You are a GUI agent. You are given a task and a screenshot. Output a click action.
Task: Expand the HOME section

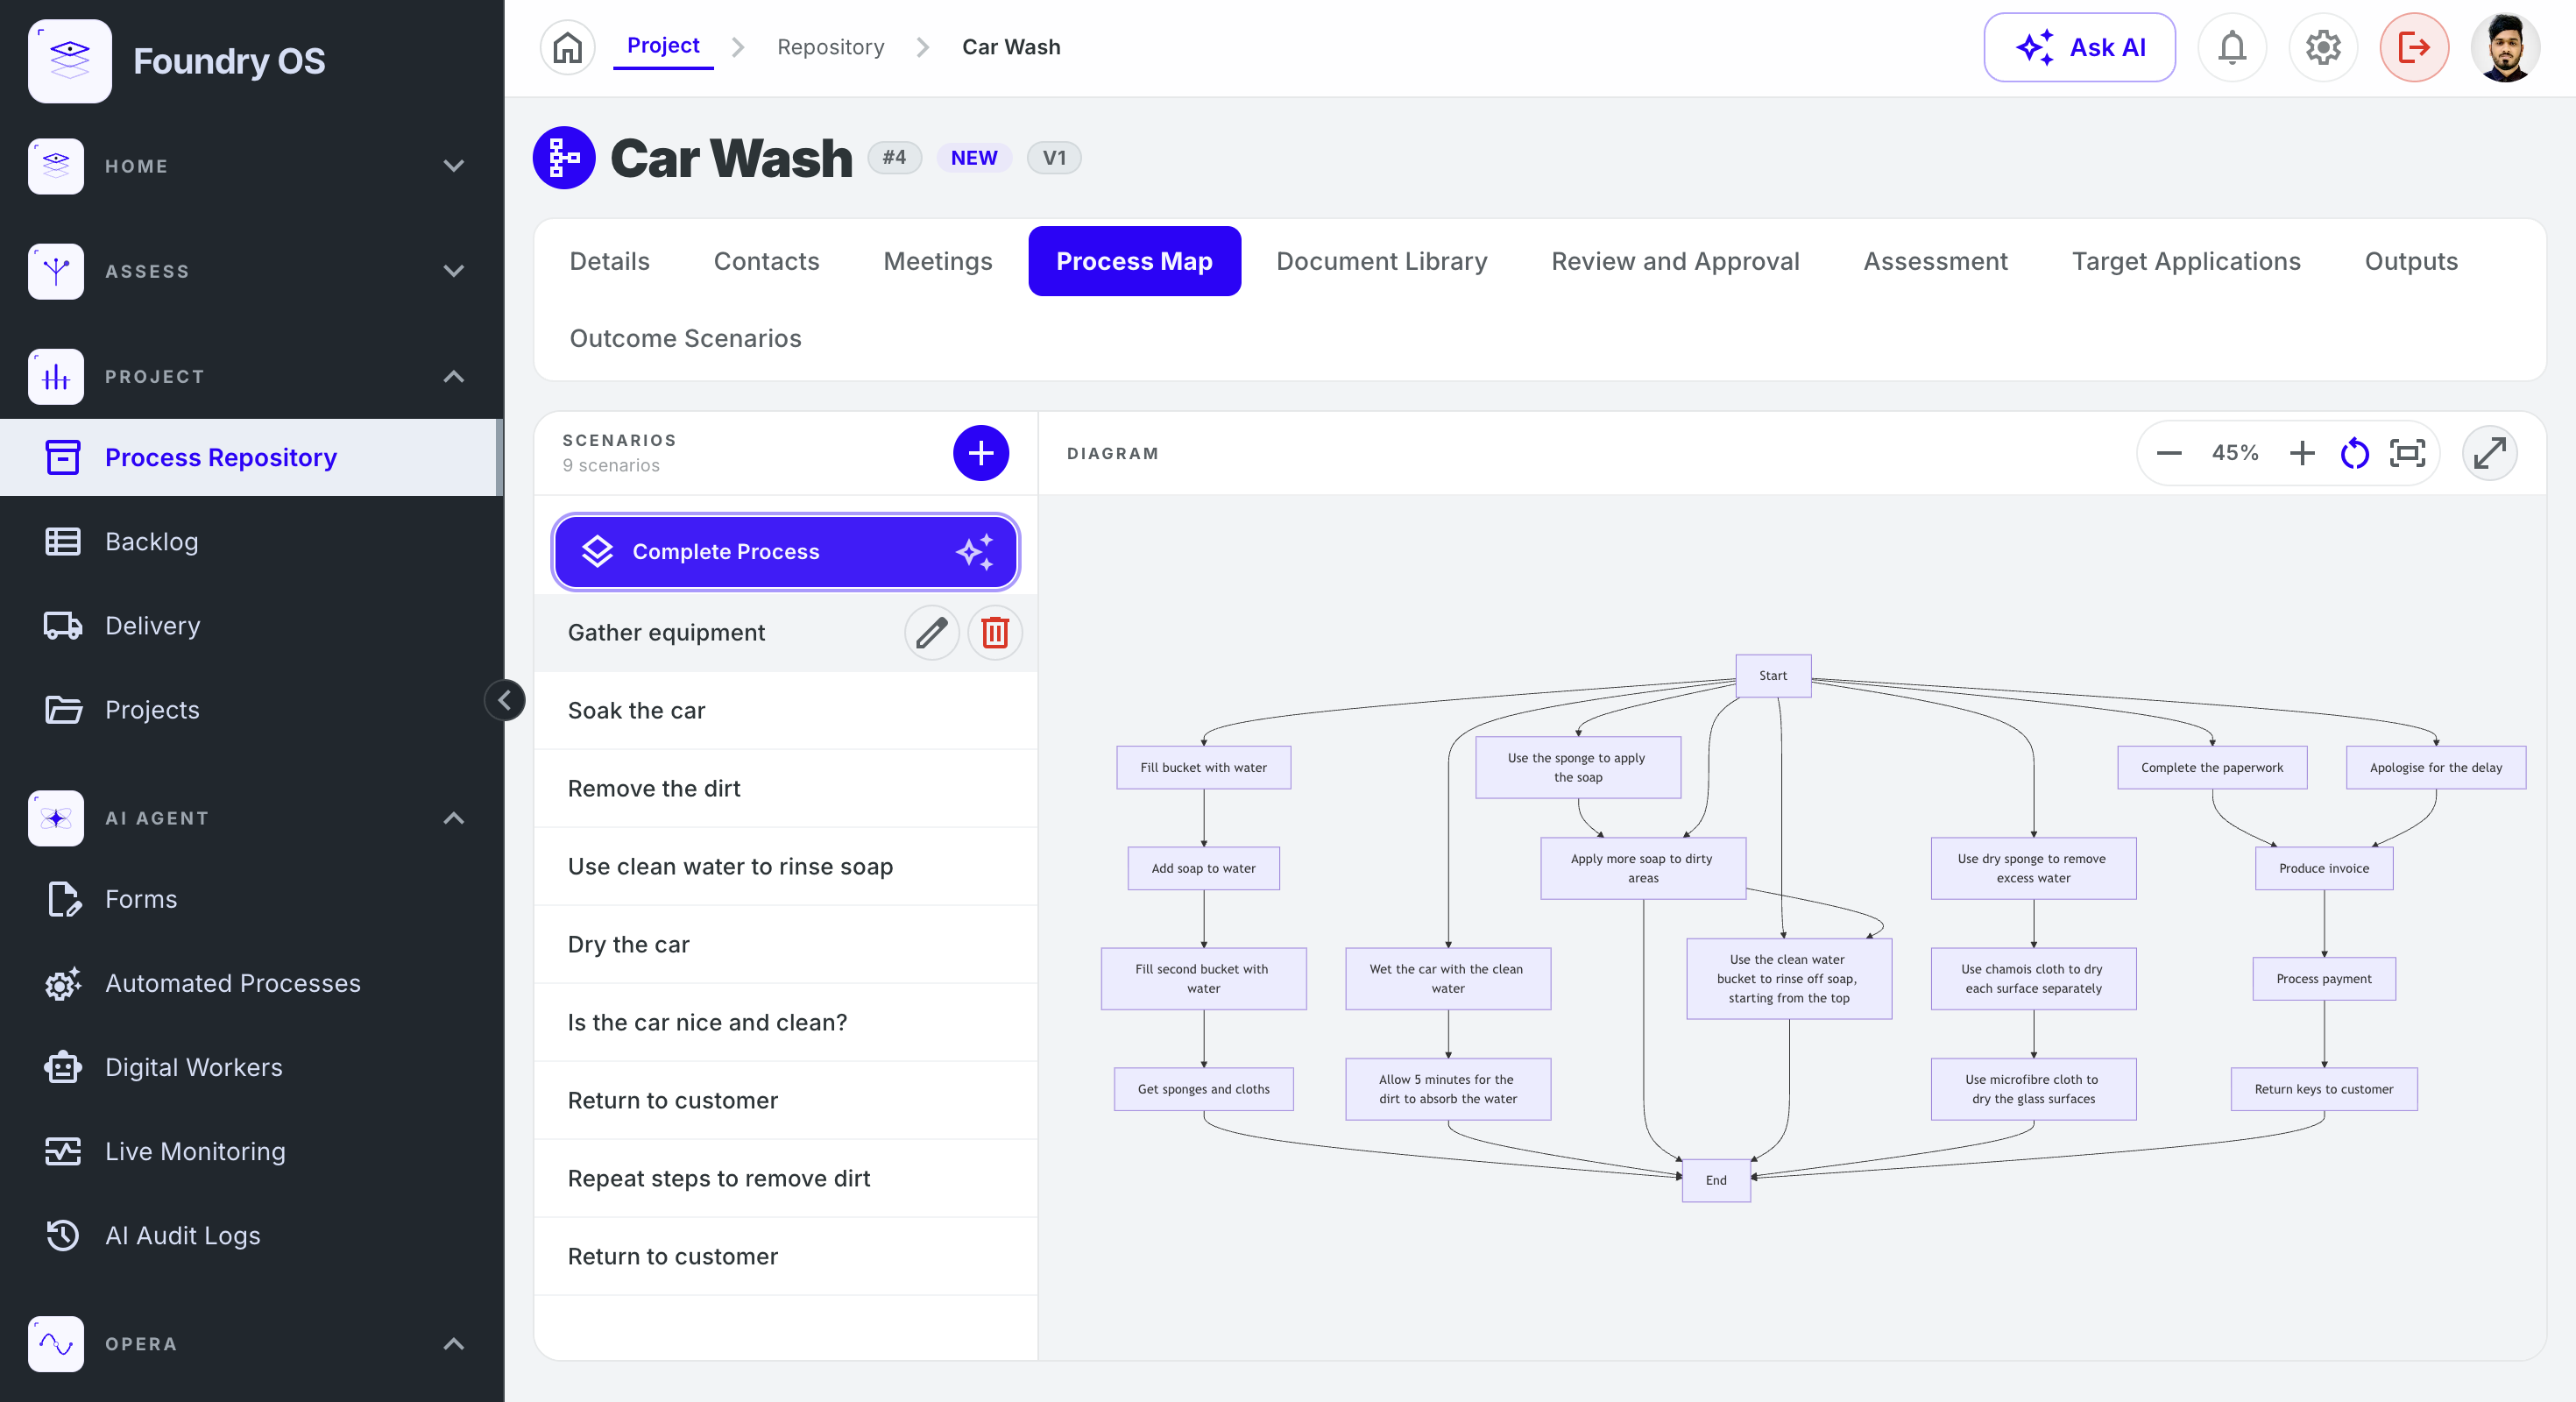tap(452, 166)
